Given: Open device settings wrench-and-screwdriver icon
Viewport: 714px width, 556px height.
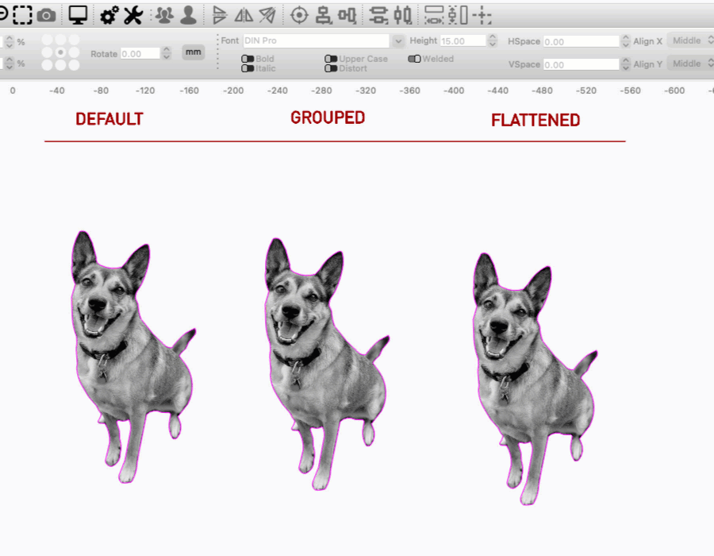Looking at the screenshot, I should point(132,14).
